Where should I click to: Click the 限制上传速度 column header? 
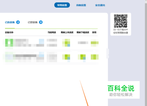coord(67,32)
